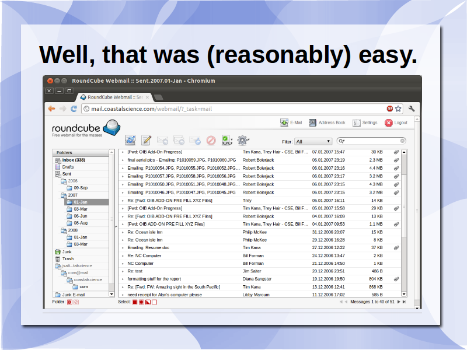Screen dimensions: 467x350
Task: Bookmark page with the star icon
Action: click(398, 108)
